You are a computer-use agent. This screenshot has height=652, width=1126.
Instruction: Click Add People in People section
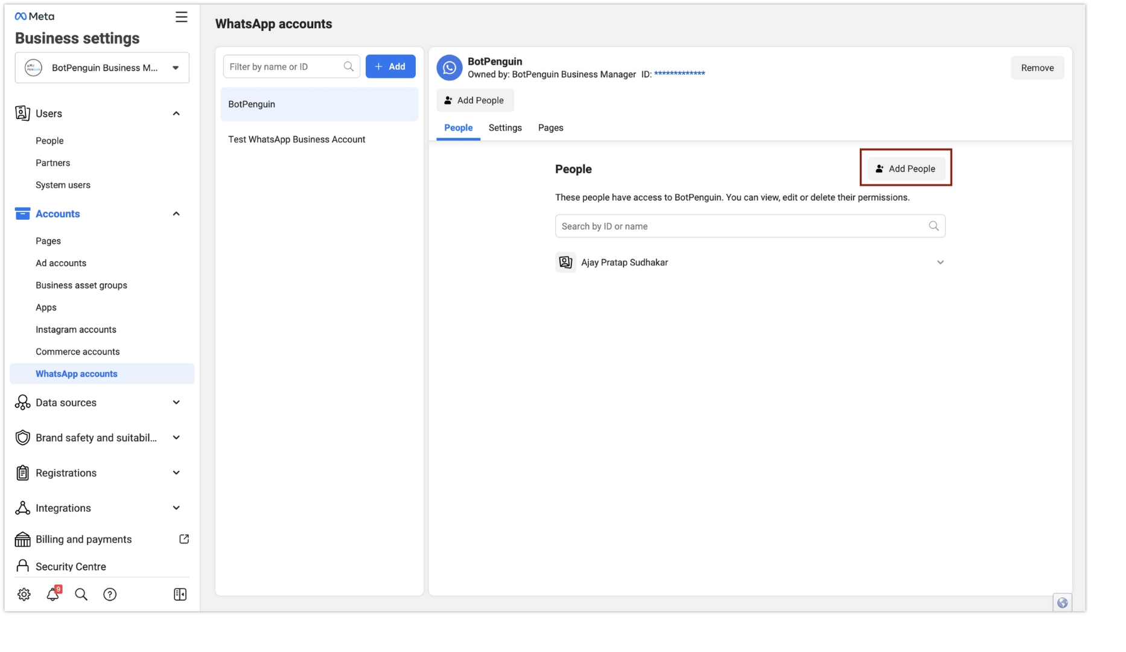click(x=906, y=168)
